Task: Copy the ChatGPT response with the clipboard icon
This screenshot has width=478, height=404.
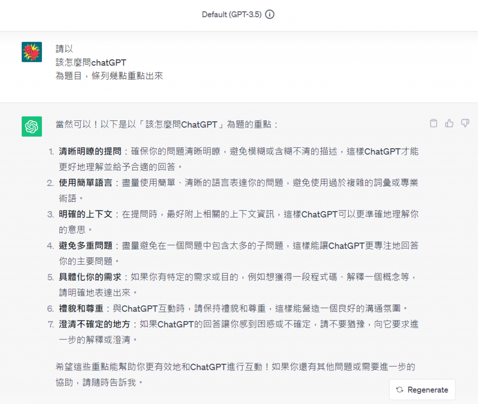Action: [x=434, y=123]
